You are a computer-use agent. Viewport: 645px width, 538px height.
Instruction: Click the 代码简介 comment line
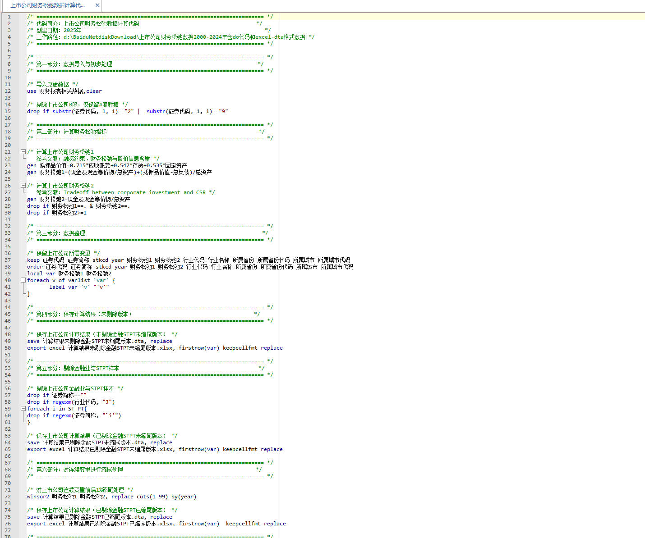[x=144, y=23]
